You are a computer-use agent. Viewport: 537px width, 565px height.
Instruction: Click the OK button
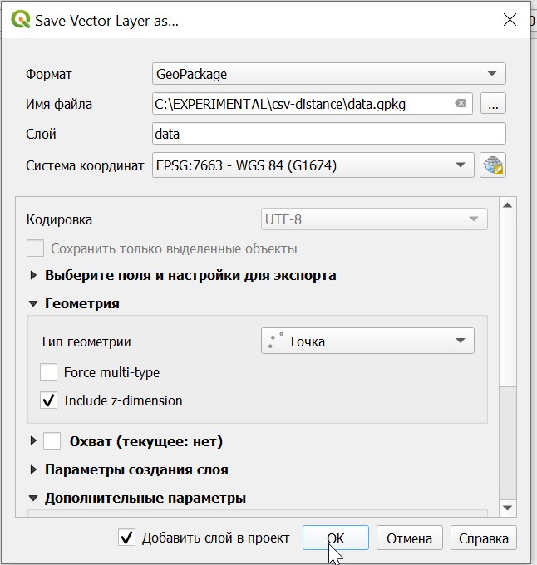pos(336,538)
